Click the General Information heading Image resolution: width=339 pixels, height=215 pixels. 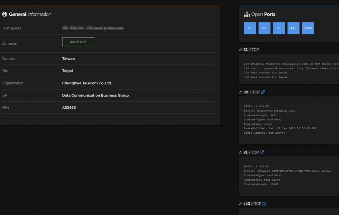[30, 14]
